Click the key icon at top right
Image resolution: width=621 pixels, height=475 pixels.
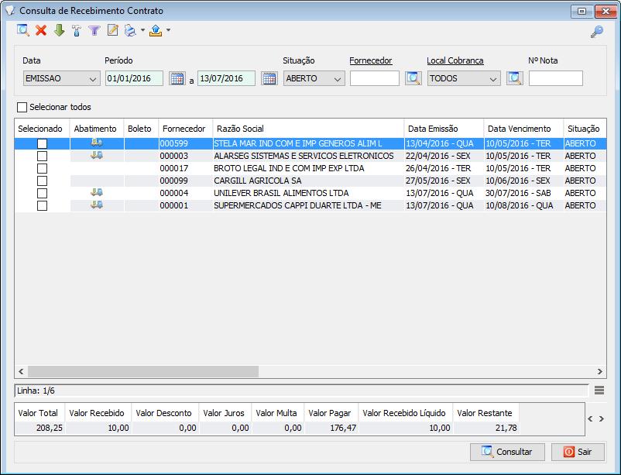click(597, 32)
